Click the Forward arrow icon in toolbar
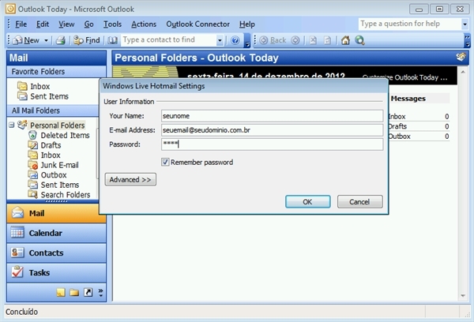The width and height of the screenshot is (474, 322). tap(295, 40)
